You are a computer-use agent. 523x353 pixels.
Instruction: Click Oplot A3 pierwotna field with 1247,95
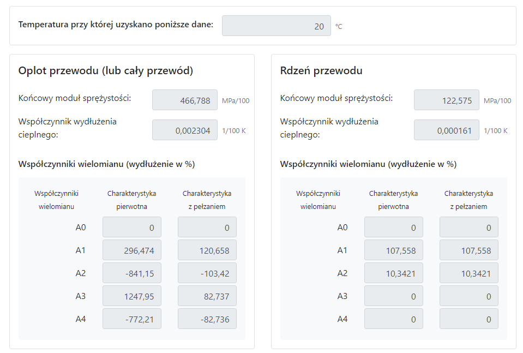(132, 296)
